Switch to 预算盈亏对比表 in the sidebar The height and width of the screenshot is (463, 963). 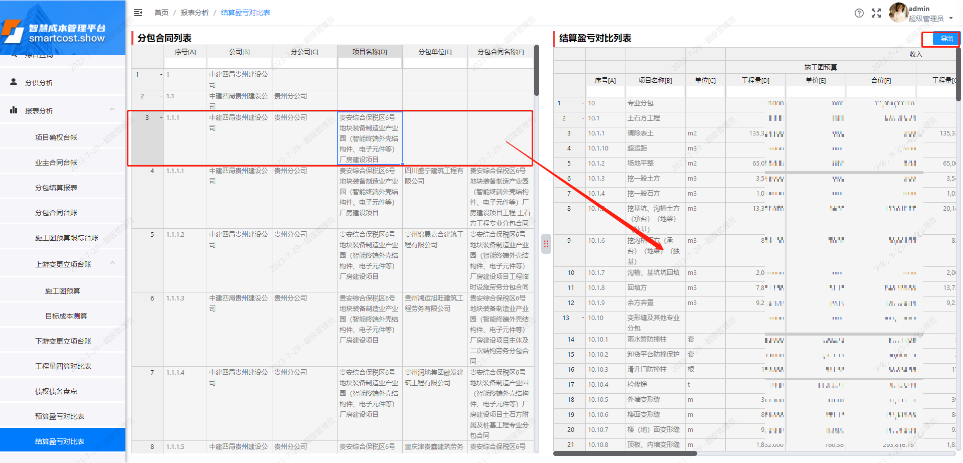63,416
